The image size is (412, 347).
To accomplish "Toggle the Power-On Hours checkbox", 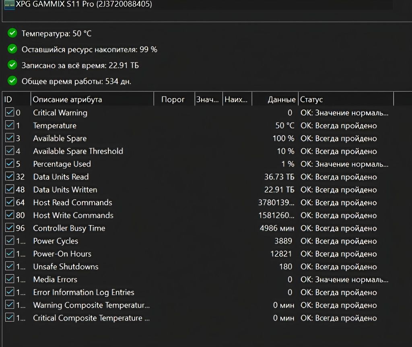I will click(10, 254).
